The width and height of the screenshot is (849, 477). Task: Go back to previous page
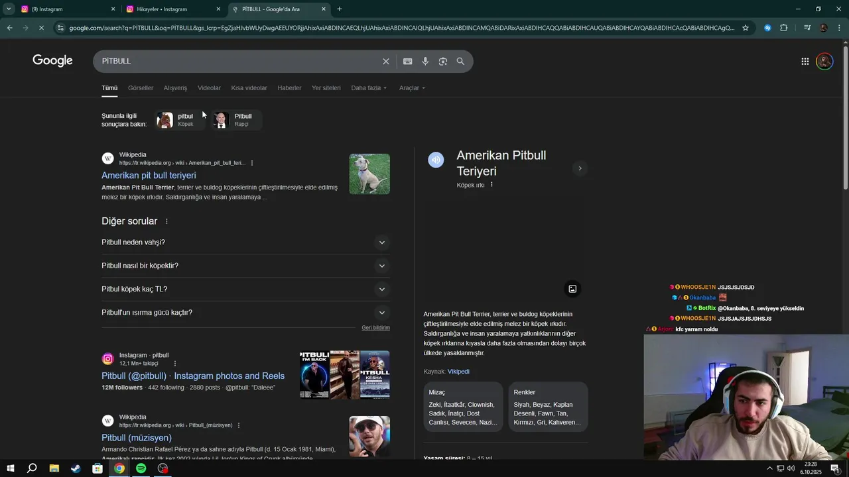[x=9, y=28]
